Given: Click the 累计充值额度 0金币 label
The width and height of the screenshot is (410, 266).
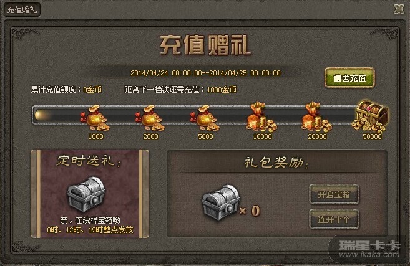Looking at the screenshot, I should (x=66, y=90).
